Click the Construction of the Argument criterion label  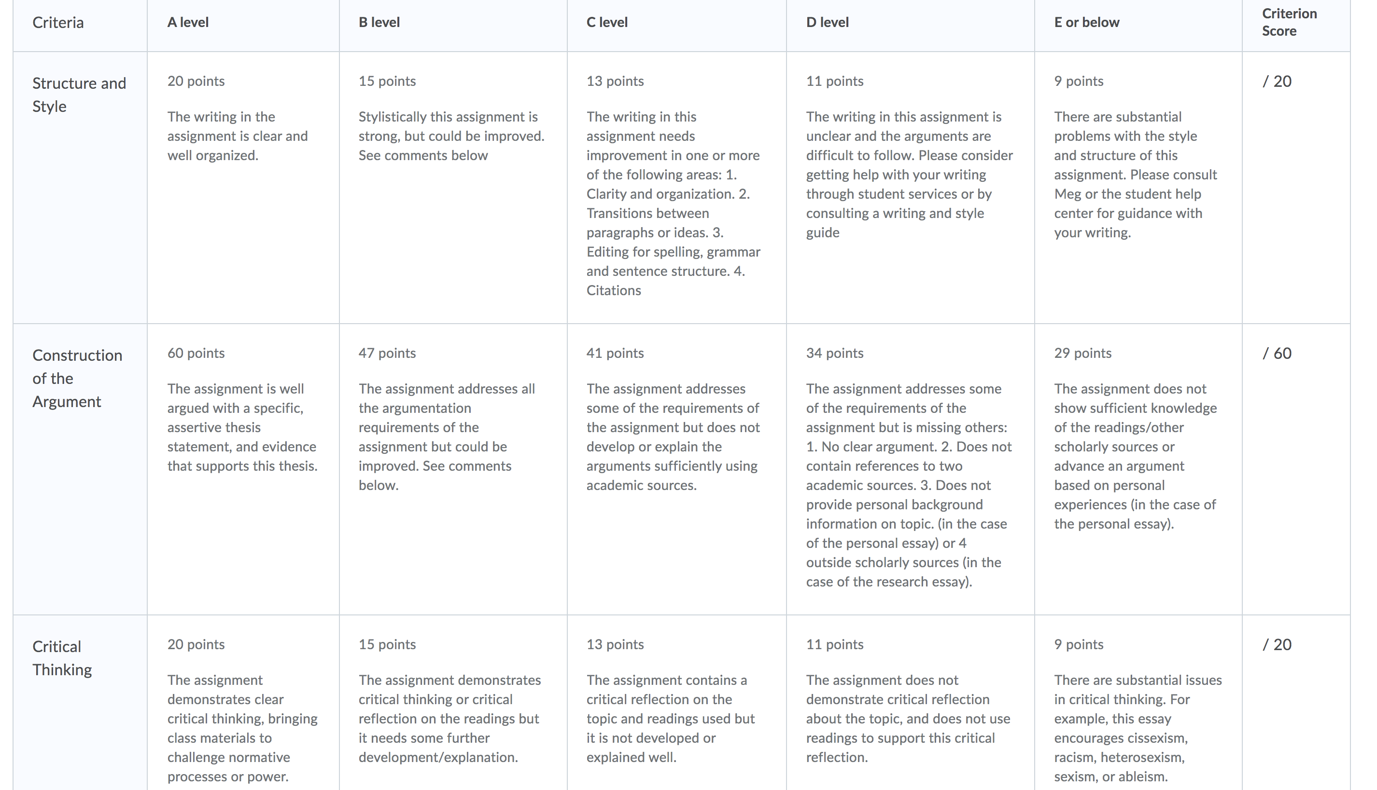(77, 378)
